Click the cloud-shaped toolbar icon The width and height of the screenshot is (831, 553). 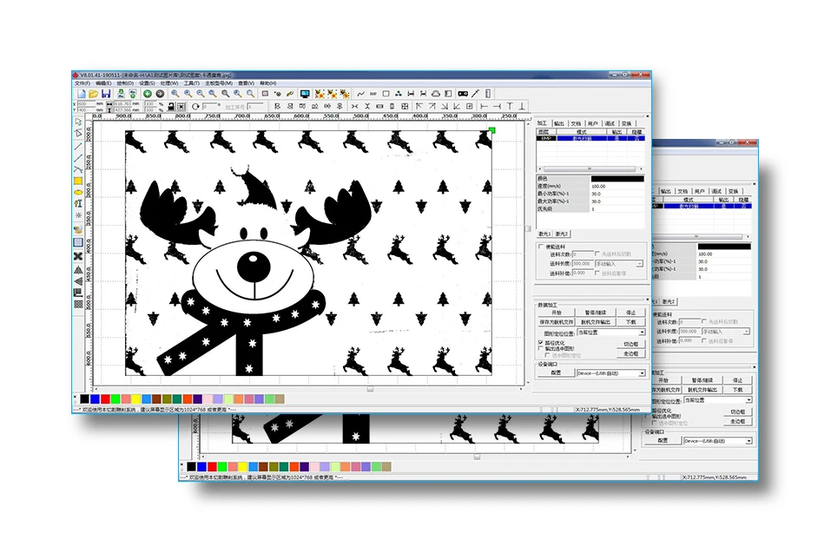436,94
